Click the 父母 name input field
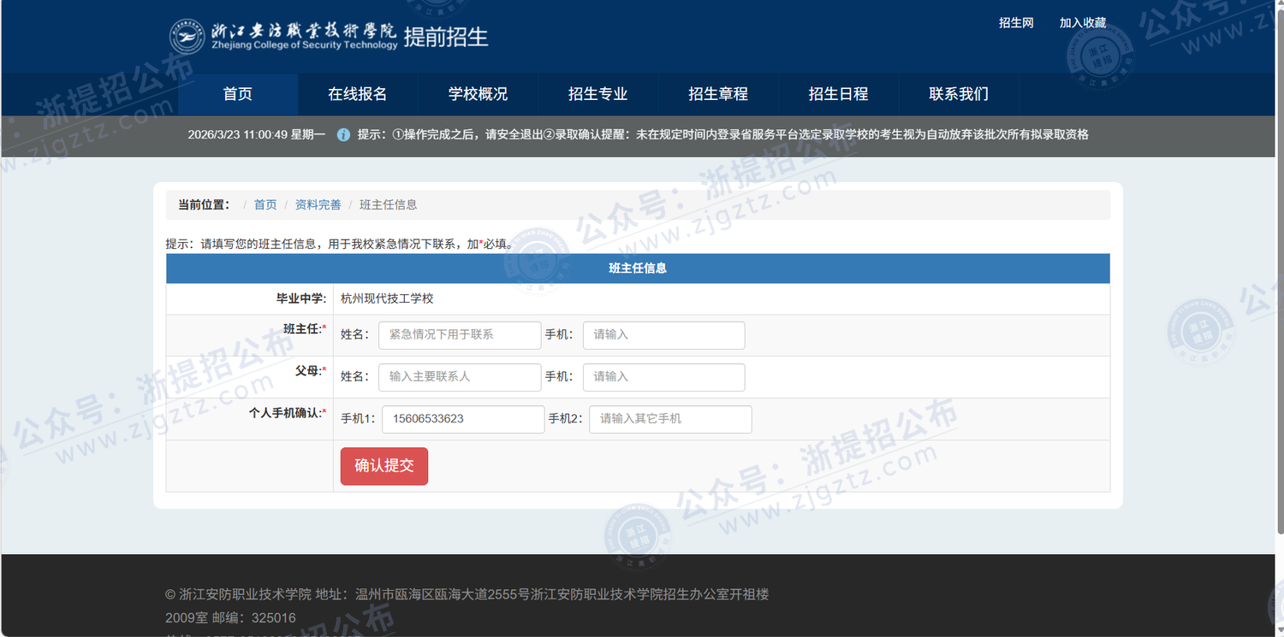The image size is (1284, 637). (x=460, y=377)
